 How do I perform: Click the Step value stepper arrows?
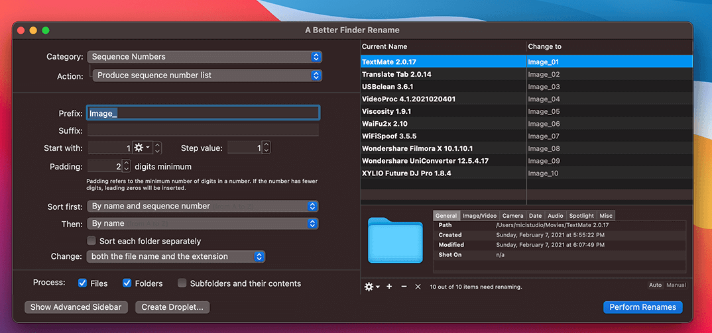tap(266, 148)
